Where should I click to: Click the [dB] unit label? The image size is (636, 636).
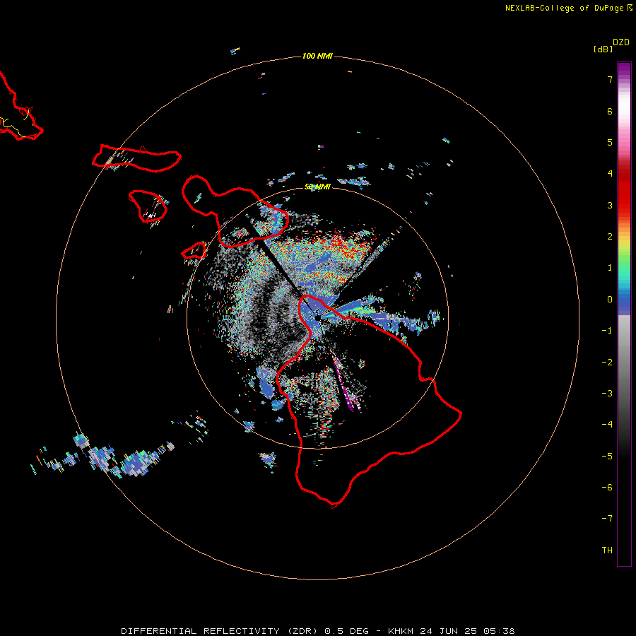[x=603, y=49]
